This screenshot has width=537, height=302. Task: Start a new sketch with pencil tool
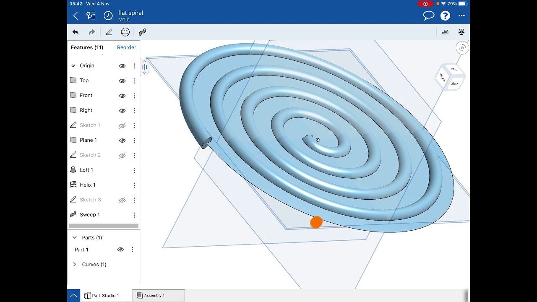pyautogui.click(x=109, y=32)
